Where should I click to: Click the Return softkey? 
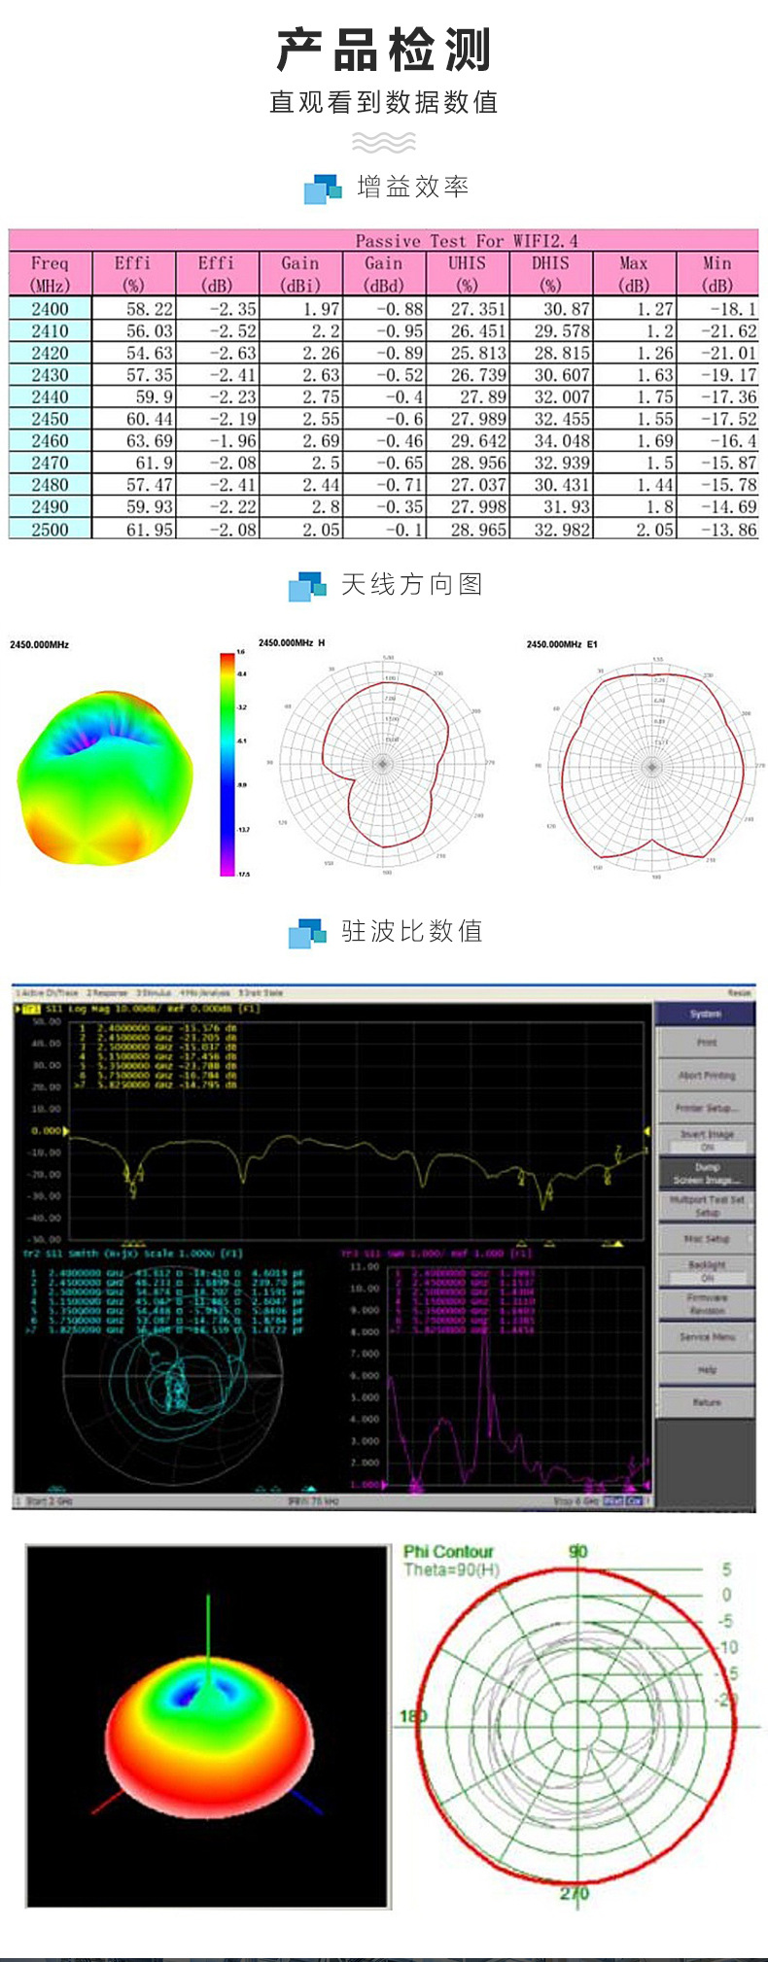pyautogui.click(x=707, y=1402)
